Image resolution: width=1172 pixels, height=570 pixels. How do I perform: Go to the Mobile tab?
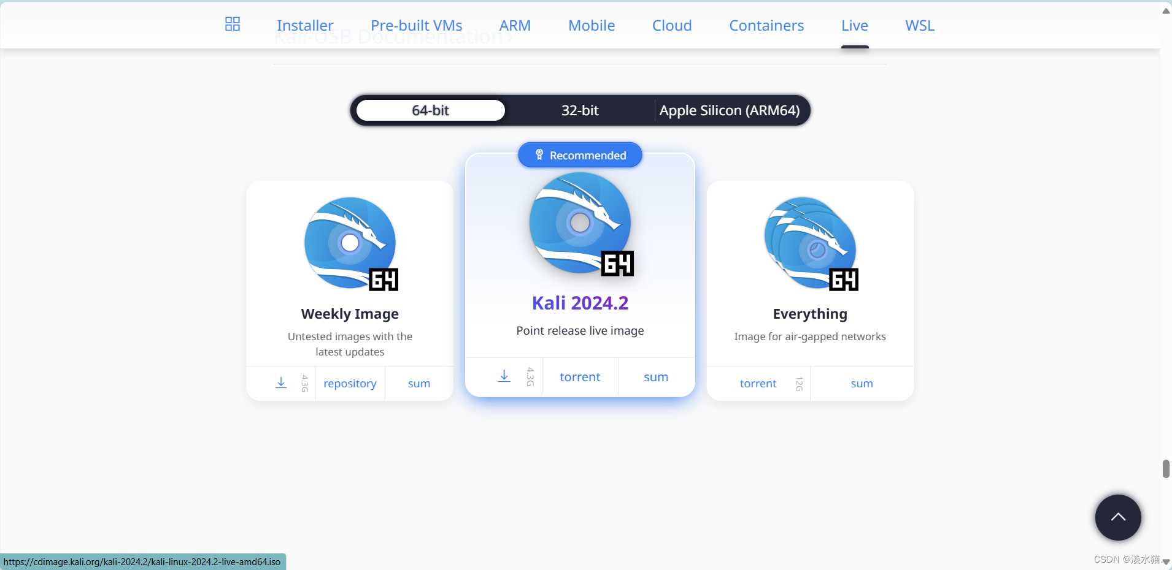[x=592, y=25]
